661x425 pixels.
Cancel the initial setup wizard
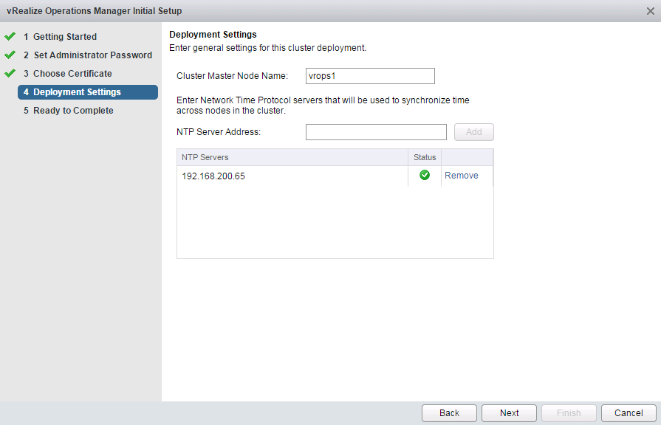629,412
